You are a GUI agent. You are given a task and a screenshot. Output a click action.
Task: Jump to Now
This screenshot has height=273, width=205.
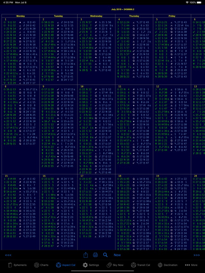coord(117,255)
